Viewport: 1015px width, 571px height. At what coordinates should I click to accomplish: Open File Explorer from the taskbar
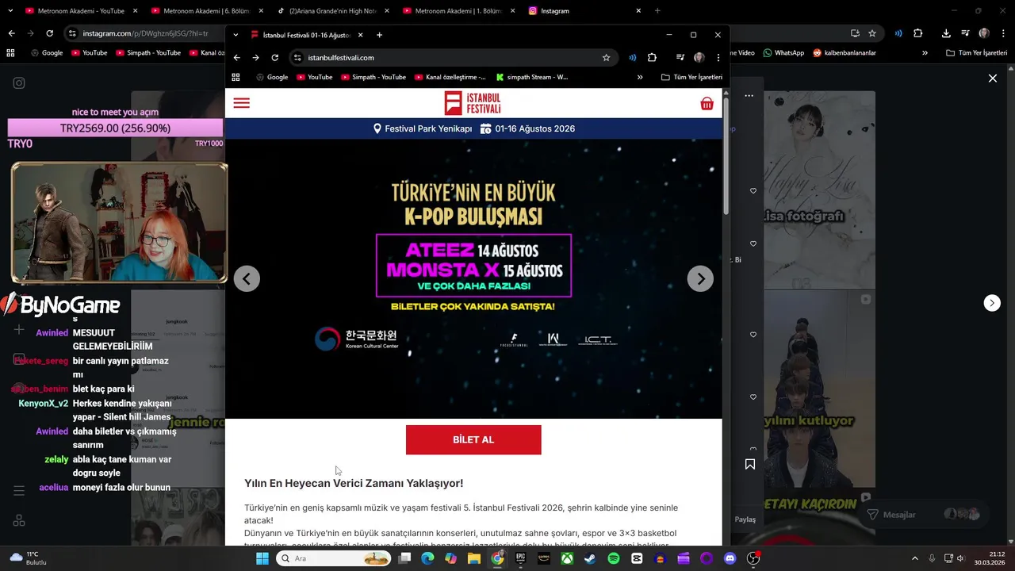coord(474,558)
